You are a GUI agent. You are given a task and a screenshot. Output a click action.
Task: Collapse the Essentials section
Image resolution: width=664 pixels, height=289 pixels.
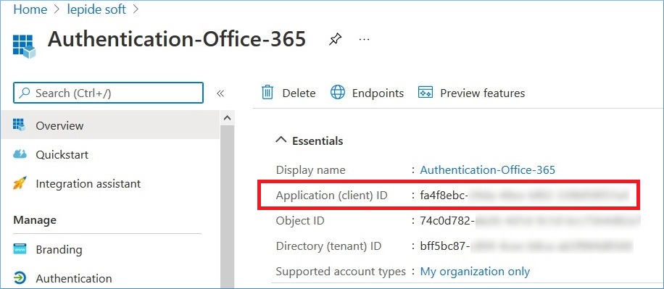[x=281, y=140]
